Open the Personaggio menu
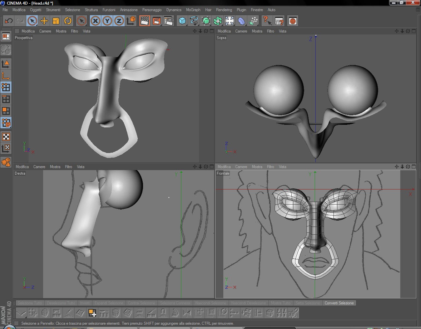421x329 pixels. point(152,10)
